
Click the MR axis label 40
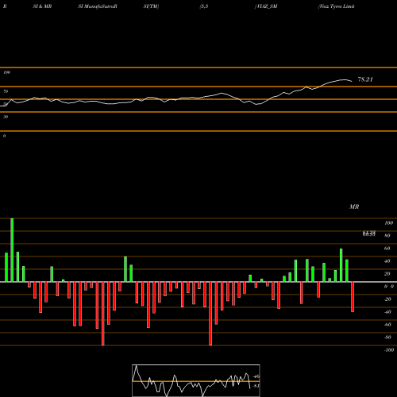click(387, 261)
